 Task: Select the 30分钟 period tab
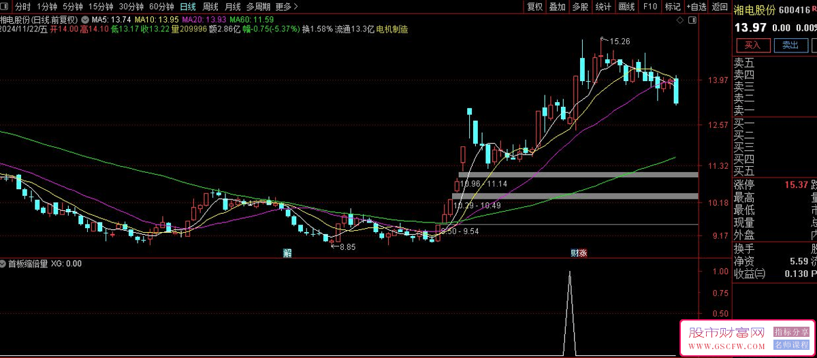pyautogui.click(x=131, y=7)
